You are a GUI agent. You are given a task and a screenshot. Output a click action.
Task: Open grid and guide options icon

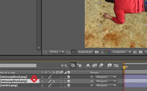68,52
